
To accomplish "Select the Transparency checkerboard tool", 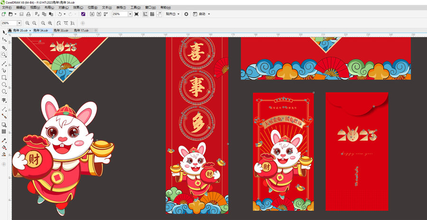I will 4,131.
